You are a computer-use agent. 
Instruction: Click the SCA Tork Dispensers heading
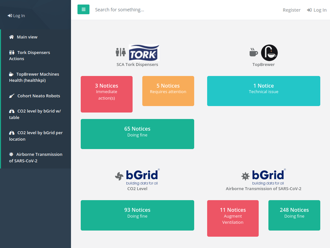(137, 64)
